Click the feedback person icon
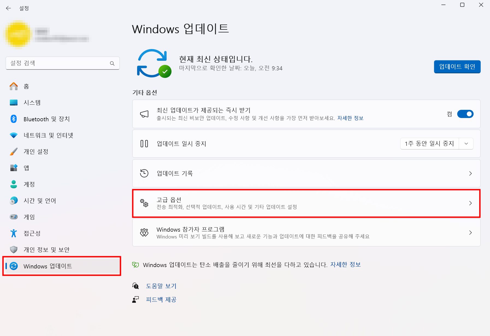 135,299
